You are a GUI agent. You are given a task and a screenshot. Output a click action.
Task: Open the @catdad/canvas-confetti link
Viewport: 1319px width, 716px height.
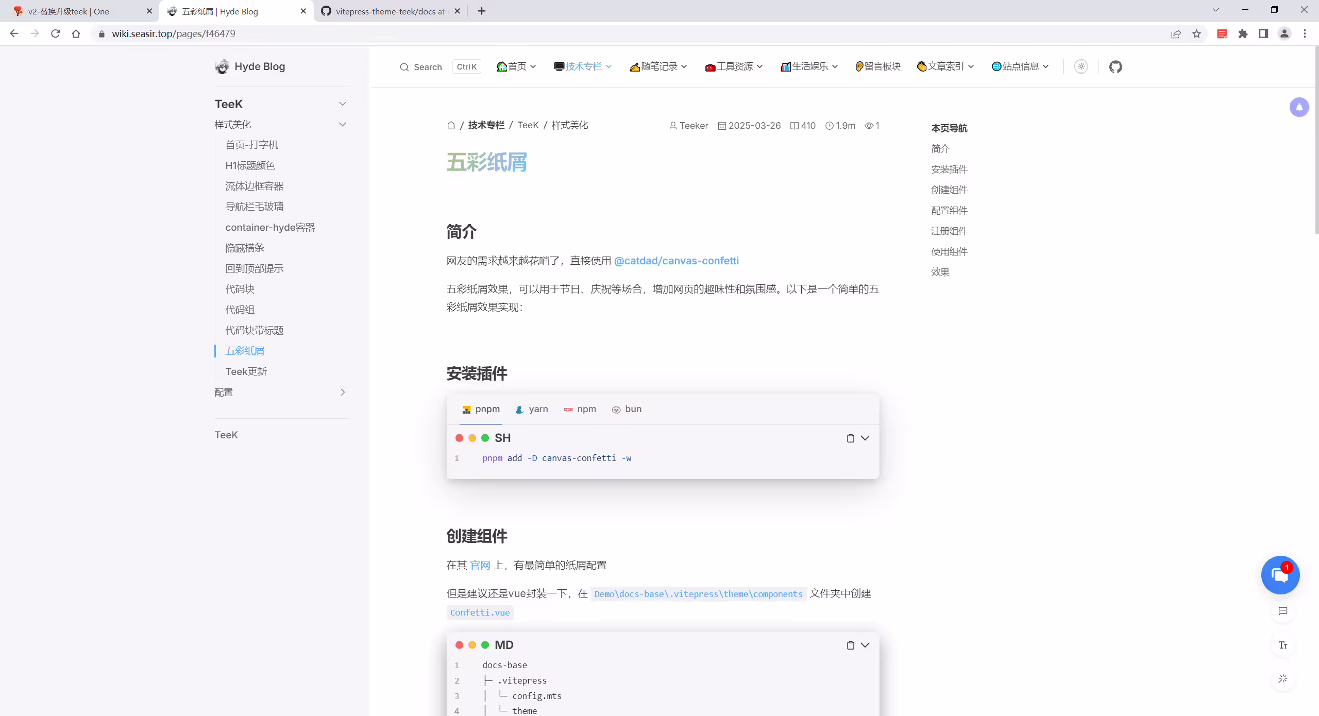(x=677, y=261)
